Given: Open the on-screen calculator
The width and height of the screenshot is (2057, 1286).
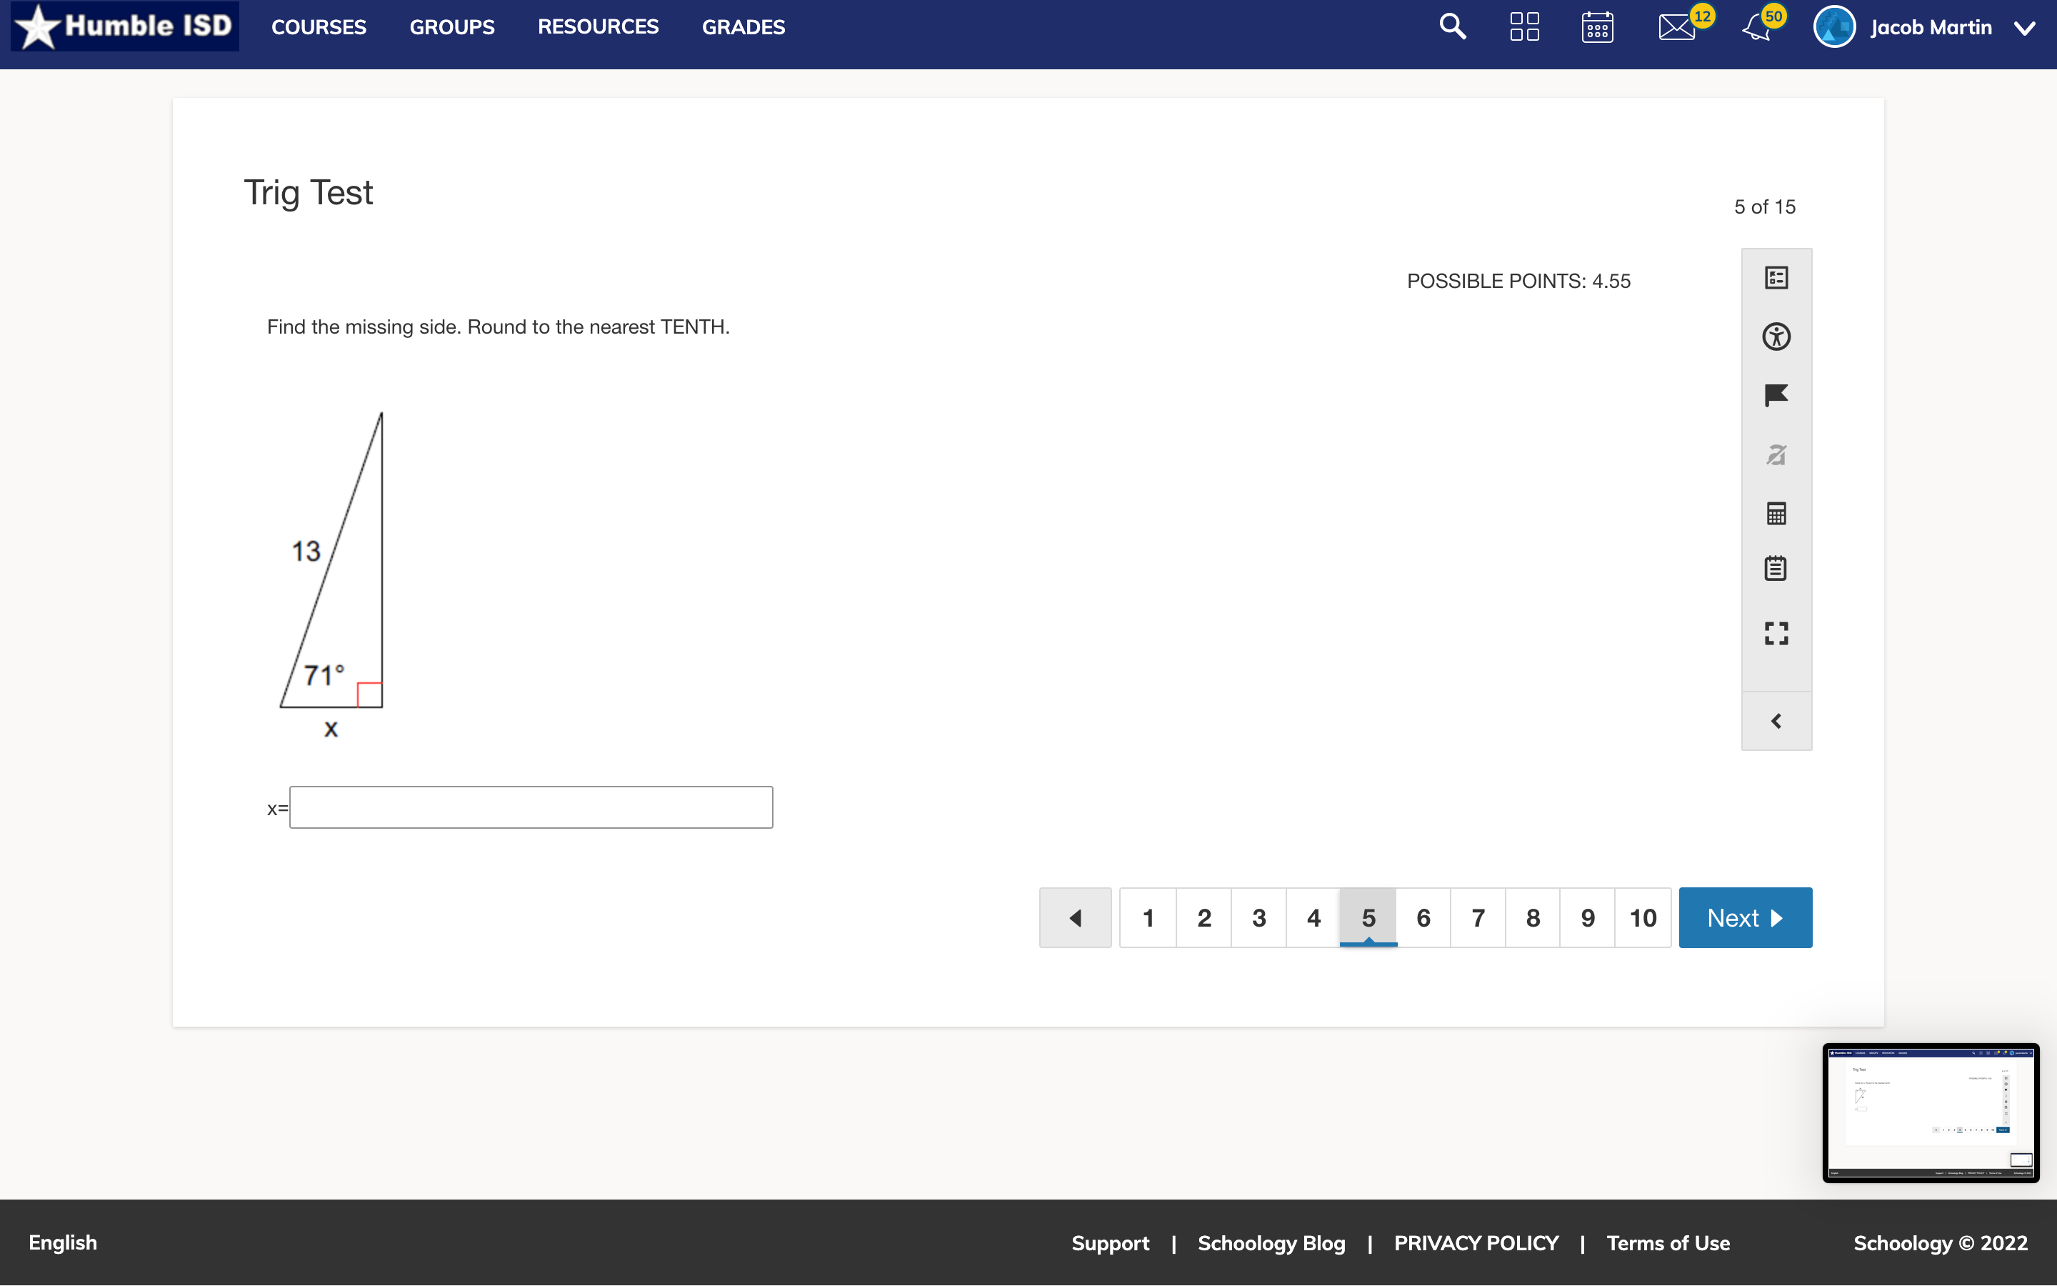Looking at the screenshot, I should (1776, 513).
